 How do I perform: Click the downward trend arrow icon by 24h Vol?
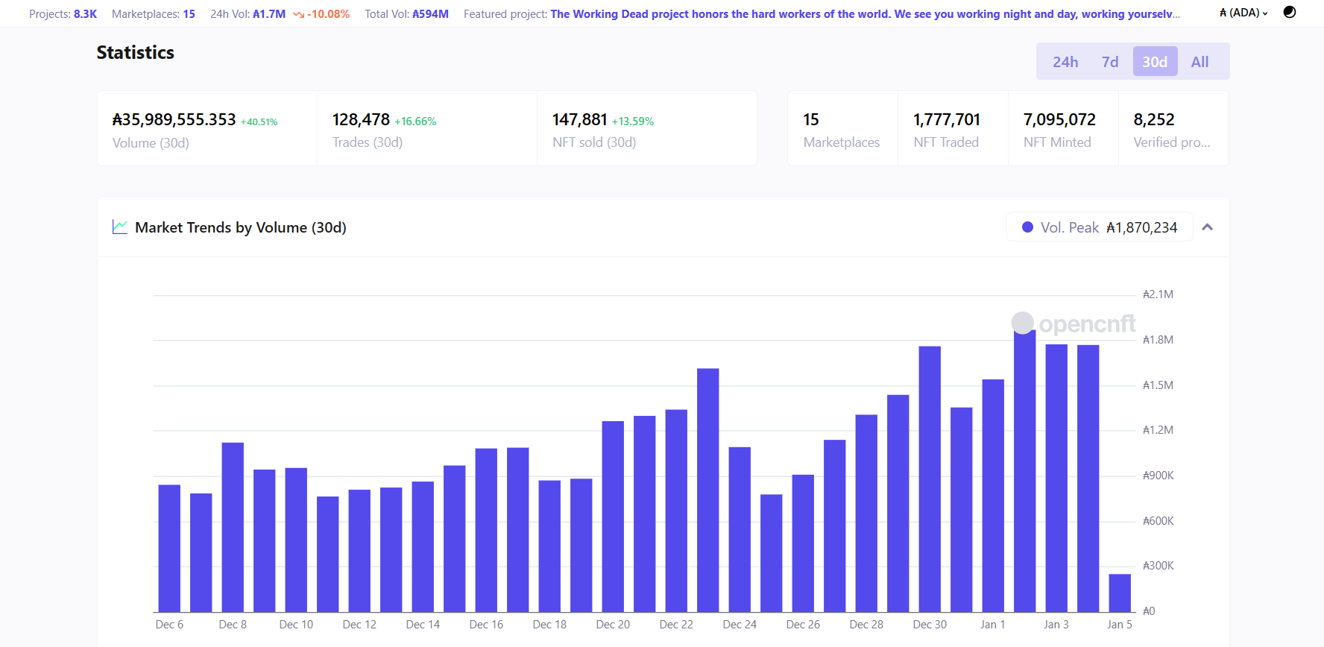298,15
